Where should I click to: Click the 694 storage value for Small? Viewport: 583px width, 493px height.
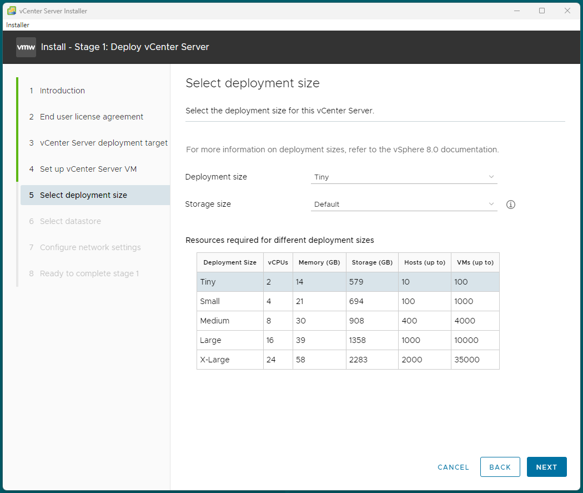click(x=356, y=301)
